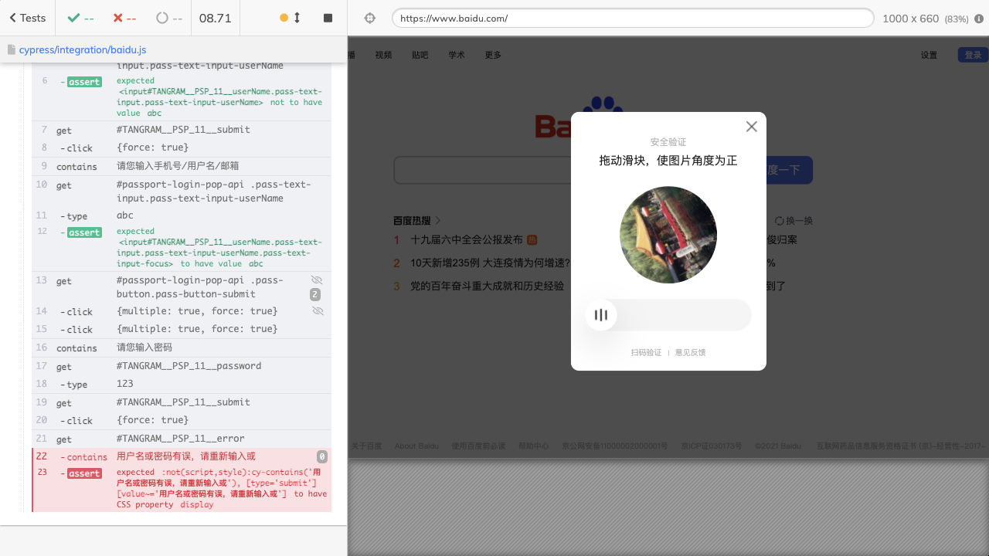Click the rotated circular captcha image

tap(668, 235)
